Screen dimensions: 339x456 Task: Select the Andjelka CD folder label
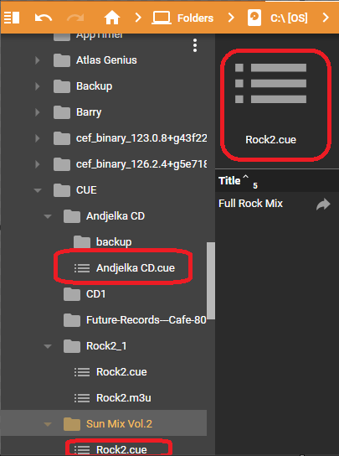[x=116, y=216]
